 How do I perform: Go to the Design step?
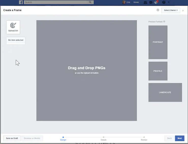coord(63,139)
